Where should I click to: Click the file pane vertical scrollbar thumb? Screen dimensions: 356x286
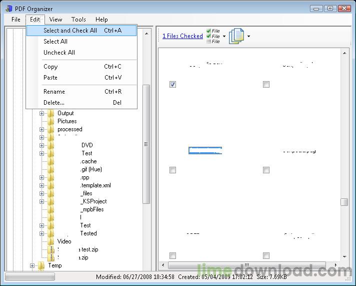coord(344,202)
